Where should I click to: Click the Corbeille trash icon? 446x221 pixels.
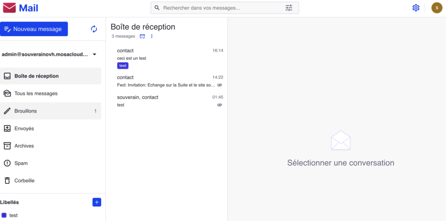(7, 181)
